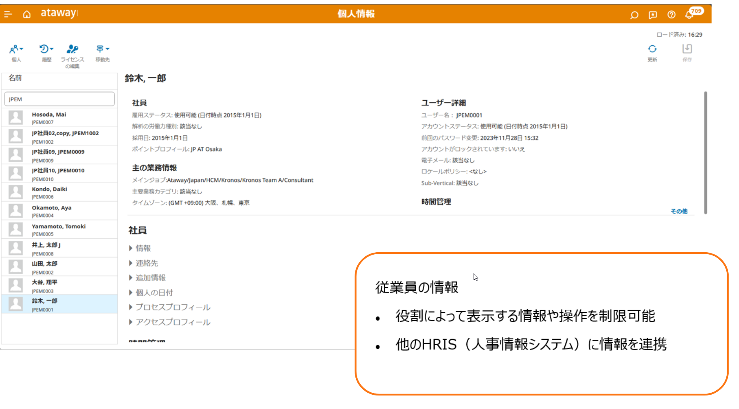This screenshot has height=409, width=739.
Task: Click the 更新 refresh icon
Action: tap(652, 49)
